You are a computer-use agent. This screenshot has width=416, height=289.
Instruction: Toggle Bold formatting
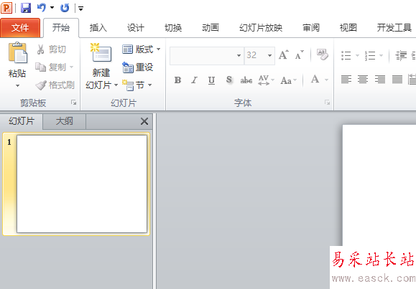(x=177, y=80)
